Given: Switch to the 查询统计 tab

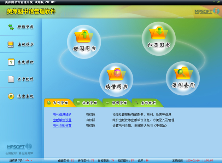Looking at the screenshot, I should 148,103.
